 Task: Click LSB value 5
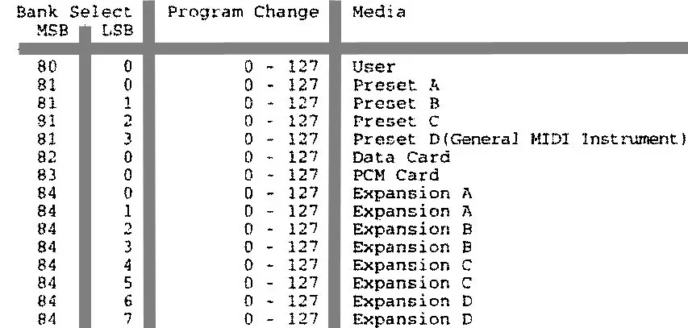126,283
